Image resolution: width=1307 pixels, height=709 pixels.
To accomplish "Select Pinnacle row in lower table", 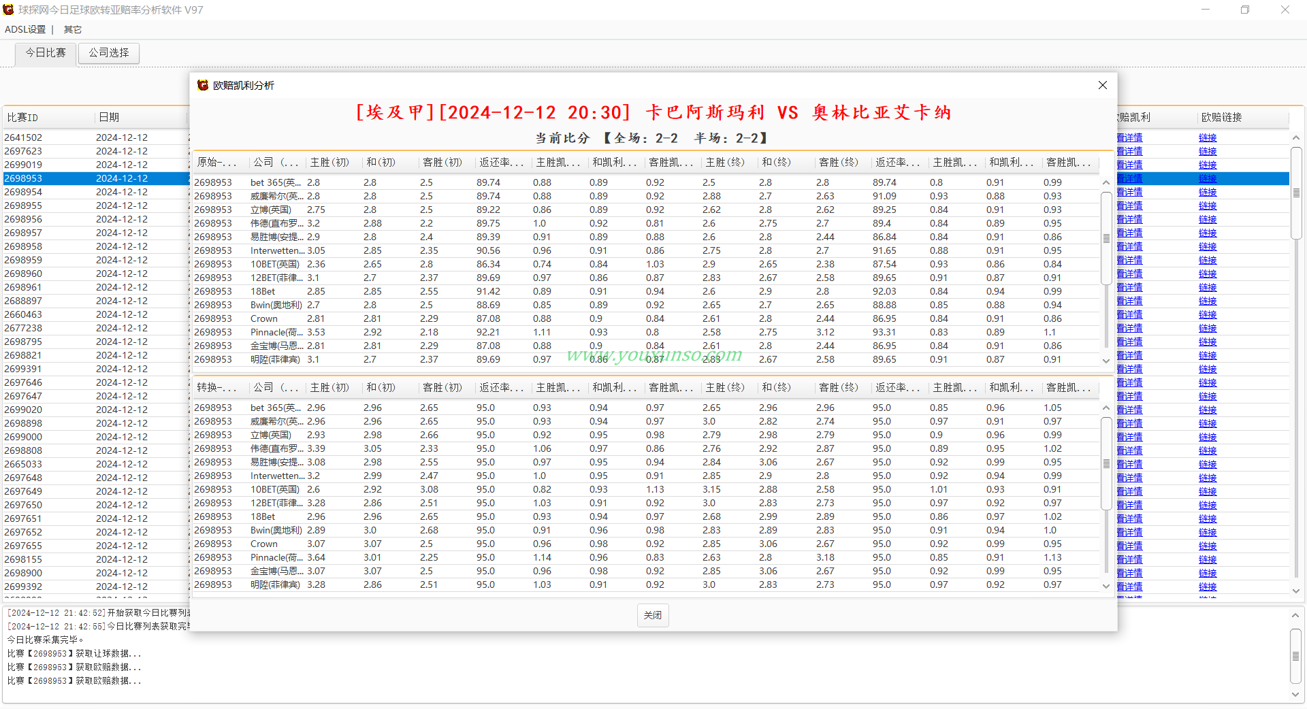I will 646,557.
